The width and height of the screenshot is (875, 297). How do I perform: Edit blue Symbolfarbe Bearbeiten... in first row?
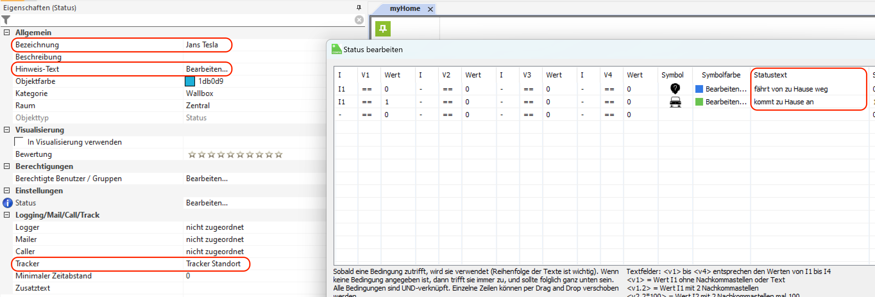coord(726,89)
